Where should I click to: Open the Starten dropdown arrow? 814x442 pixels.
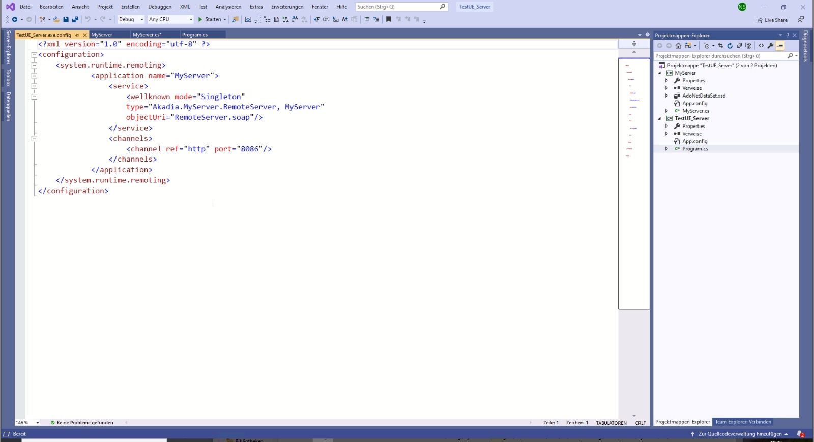pos(225,19)
